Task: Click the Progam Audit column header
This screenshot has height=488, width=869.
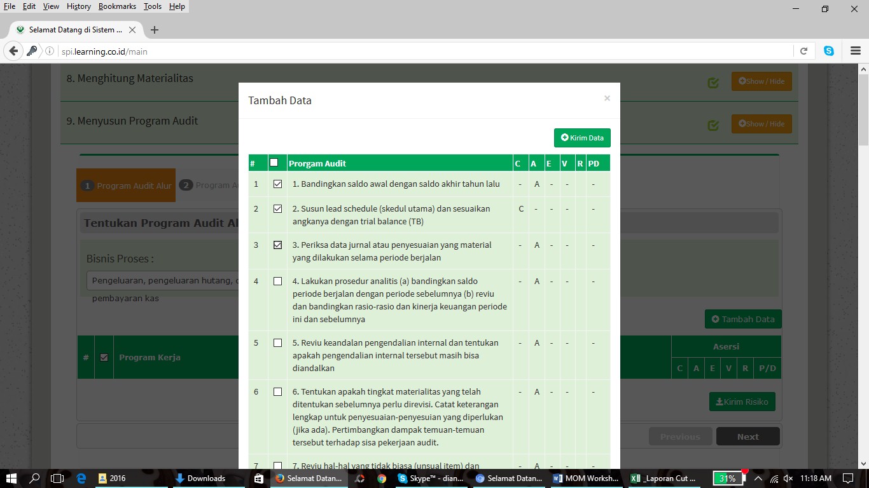Action: tap(400, 163)
